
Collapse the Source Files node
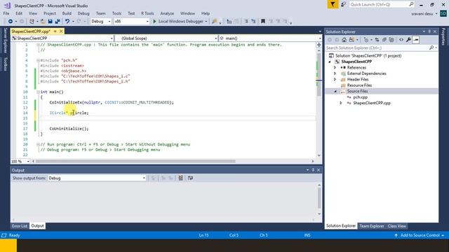click(335, 92)
